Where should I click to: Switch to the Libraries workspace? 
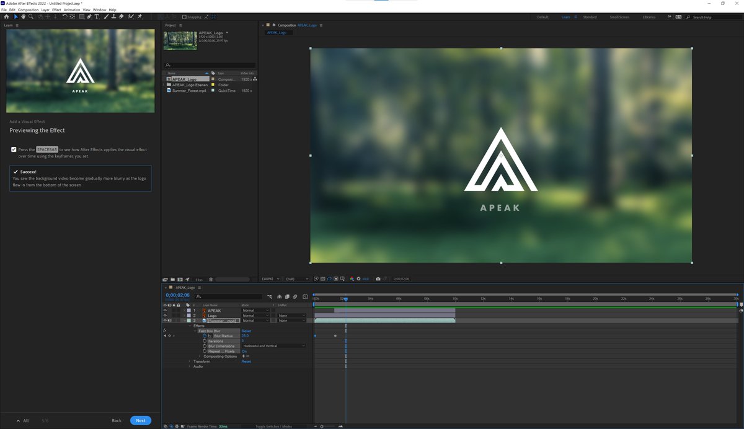[x=649, y=17]
